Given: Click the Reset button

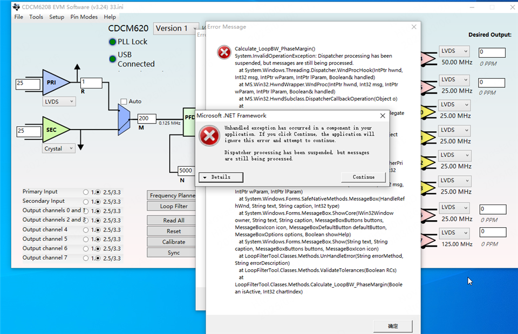Looking at the screenshot, I should (x=172, y=231).
